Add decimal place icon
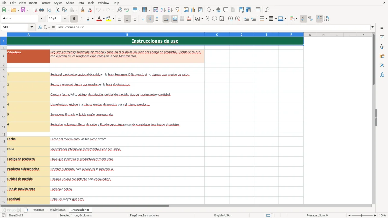 click(x=230, y=19)
